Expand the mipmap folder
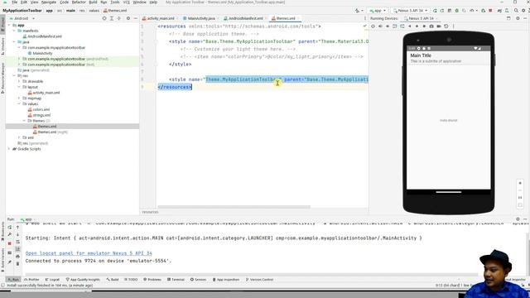 point(19,99)
